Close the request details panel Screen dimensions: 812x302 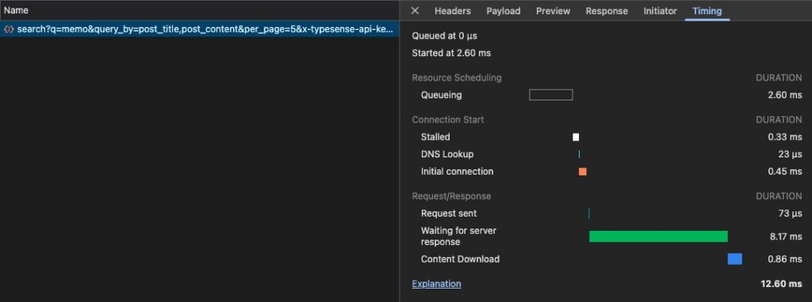click(x=415, y=11)
